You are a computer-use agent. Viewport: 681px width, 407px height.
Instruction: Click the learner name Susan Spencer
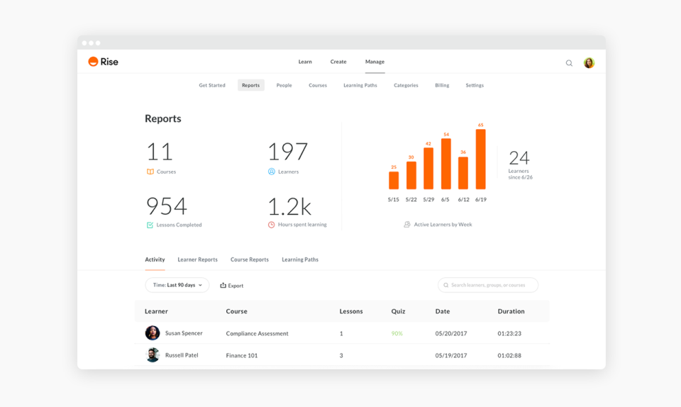[184, 333]
